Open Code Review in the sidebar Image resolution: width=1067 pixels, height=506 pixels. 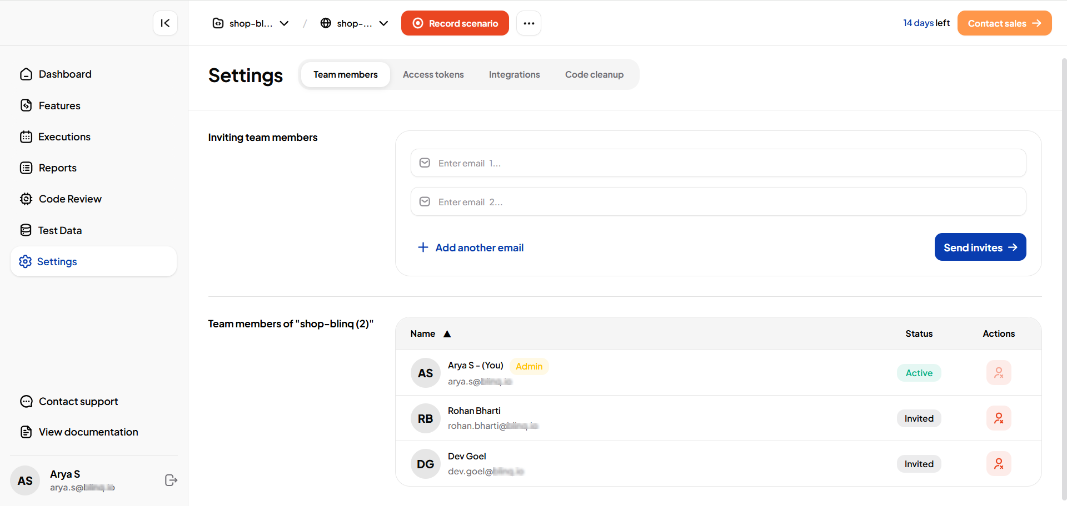pos(70,199)
